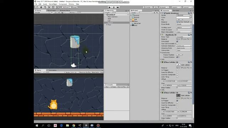Click Bucket prefab in Project panel
This screenshot has height=128, width=228.
point(136,15)
